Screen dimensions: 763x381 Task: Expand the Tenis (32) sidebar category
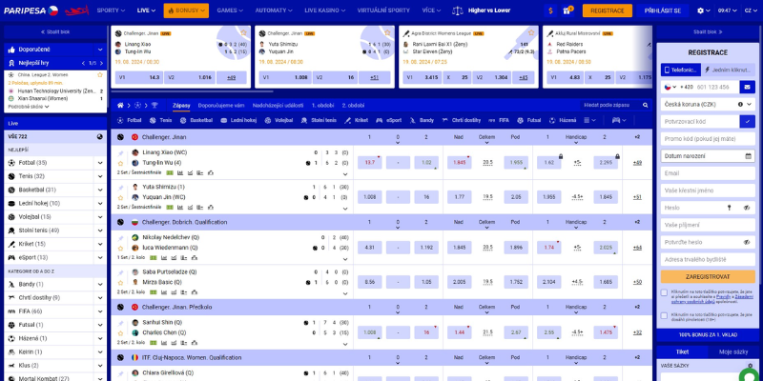pyautogui.click(x=100, y=176)
